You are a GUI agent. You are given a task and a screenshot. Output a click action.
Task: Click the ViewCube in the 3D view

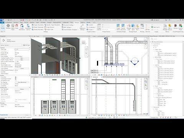(x=84, y=42)
